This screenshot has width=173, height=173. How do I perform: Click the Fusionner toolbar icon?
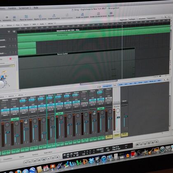[111, 13]
